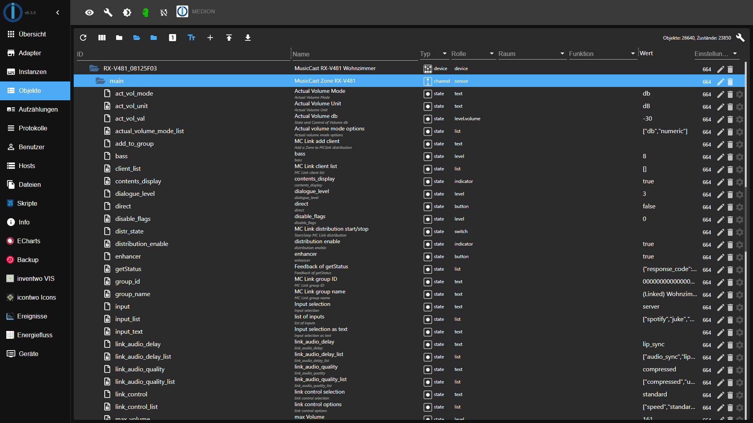
Task: Open ECharts from the sidebar
Action: point(35,241)
